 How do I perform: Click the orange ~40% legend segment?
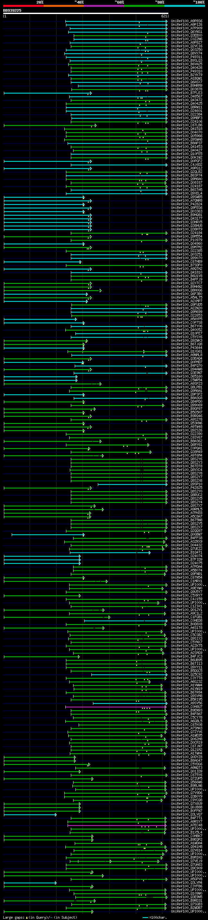[64, 6]
